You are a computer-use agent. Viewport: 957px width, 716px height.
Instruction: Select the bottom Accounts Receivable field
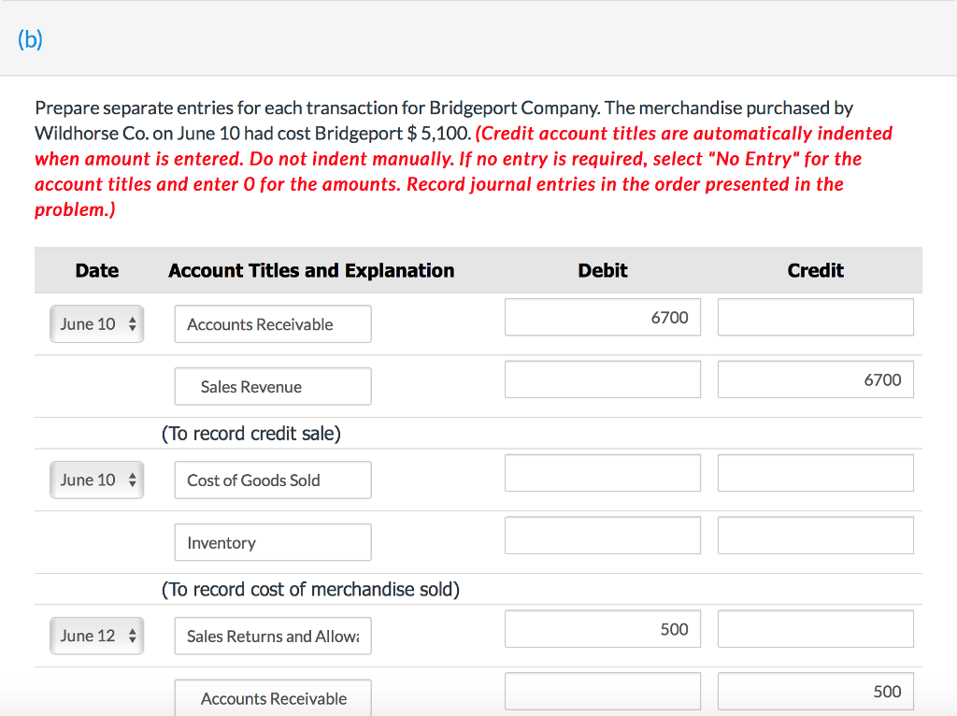pyautogui.click(x=272, y=698)
